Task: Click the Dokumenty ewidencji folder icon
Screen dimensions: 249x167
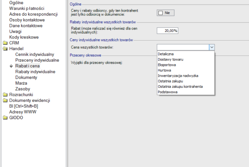Action: 5,100
